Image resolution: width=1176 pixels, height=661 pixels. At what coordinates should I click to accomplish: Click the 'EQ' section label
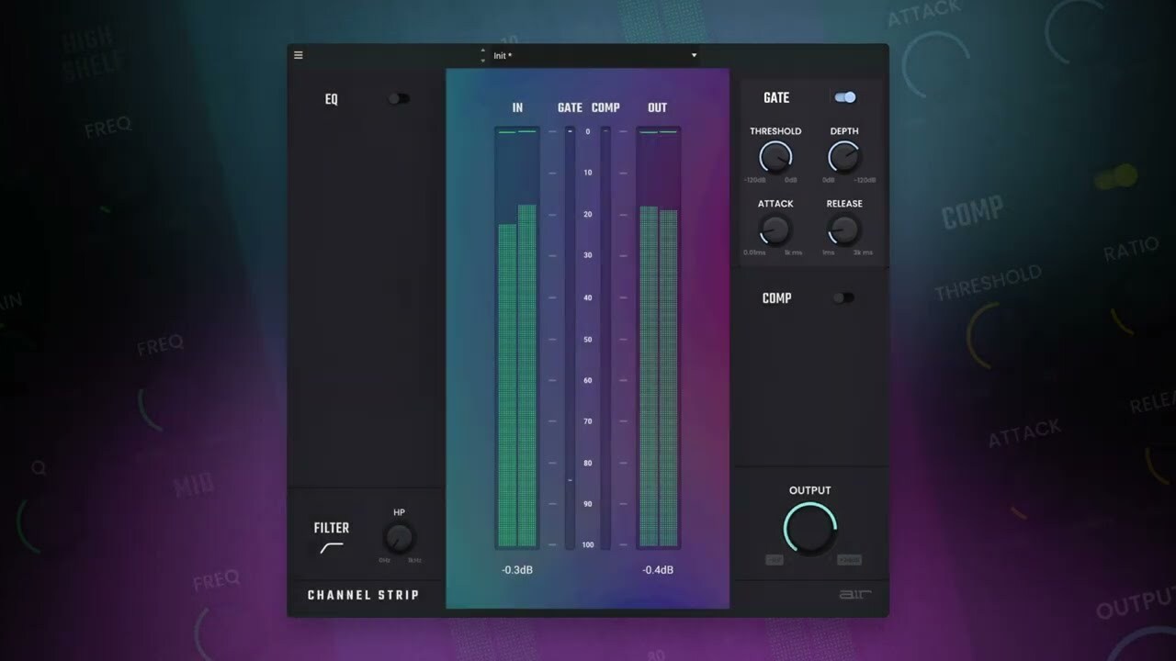[332, 99]
